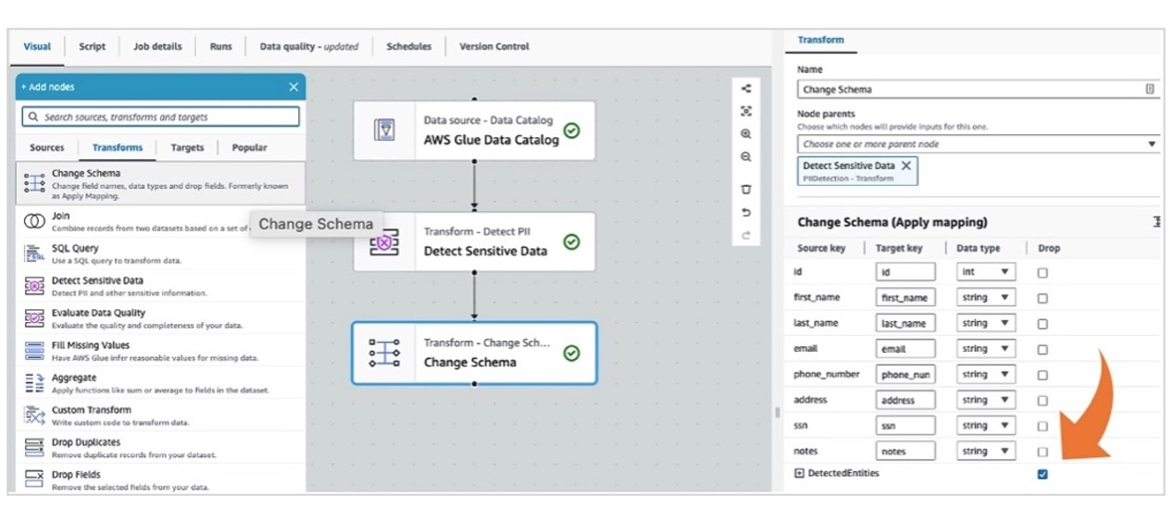Open the Job details tab
Screen dimensions: 1172x520
(157, 46)
